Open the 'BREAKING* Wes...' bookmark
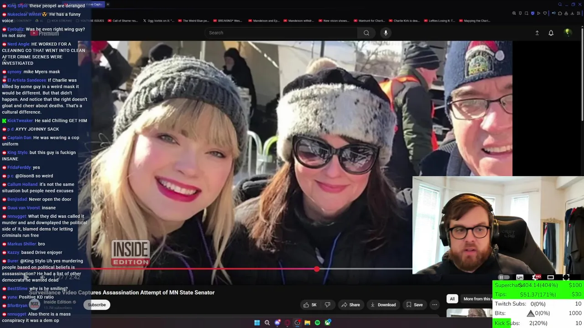 [227, 20]
